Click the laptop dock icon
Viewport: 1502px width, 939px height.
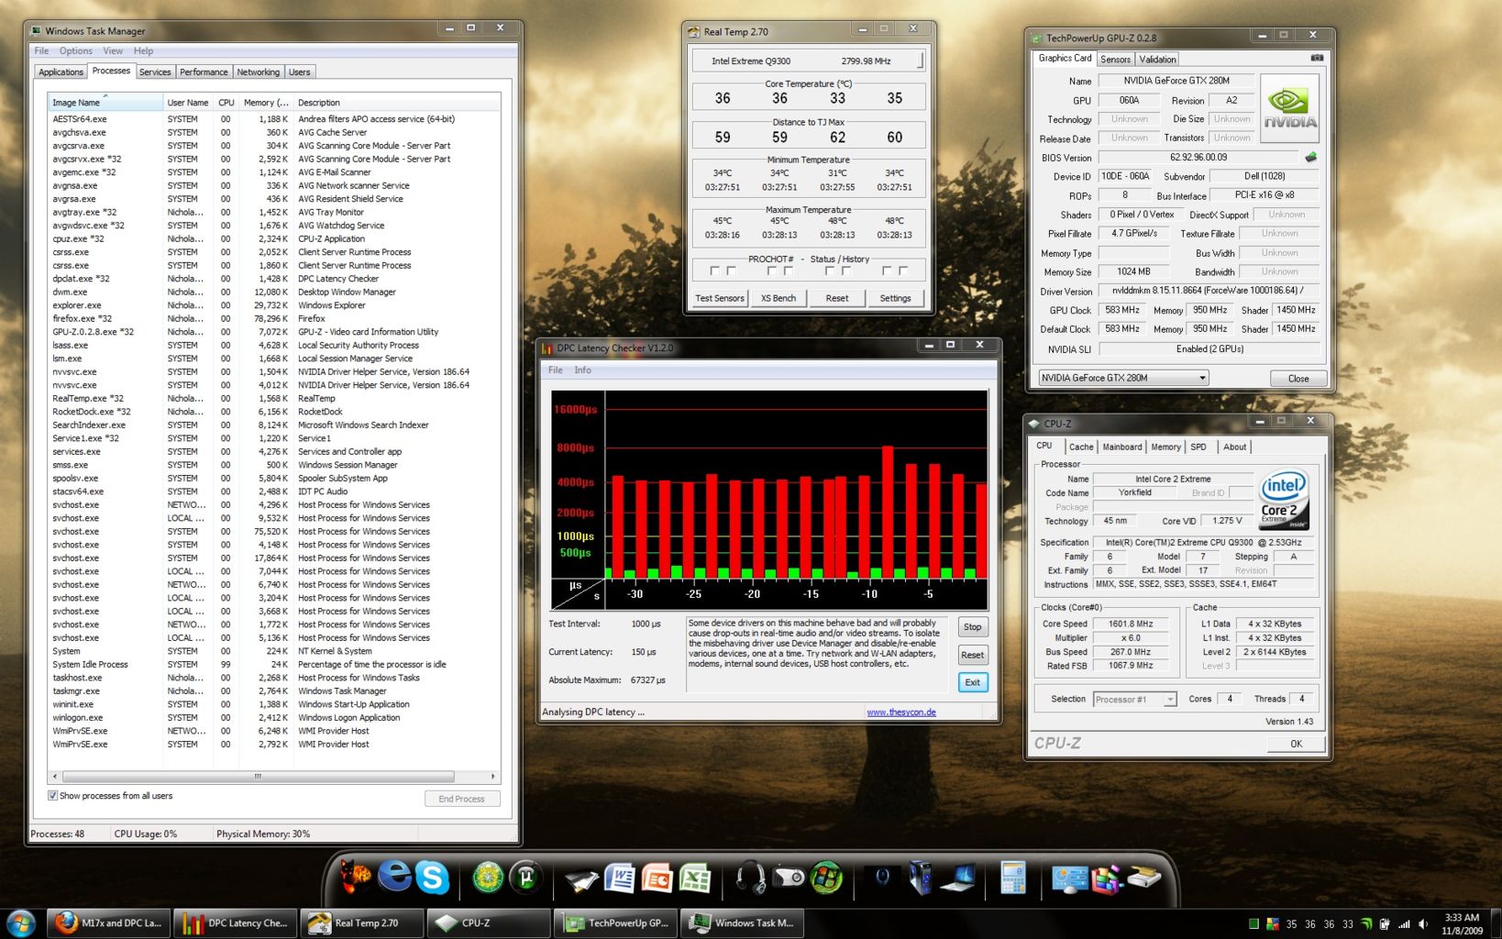click(x=957, y=878)
